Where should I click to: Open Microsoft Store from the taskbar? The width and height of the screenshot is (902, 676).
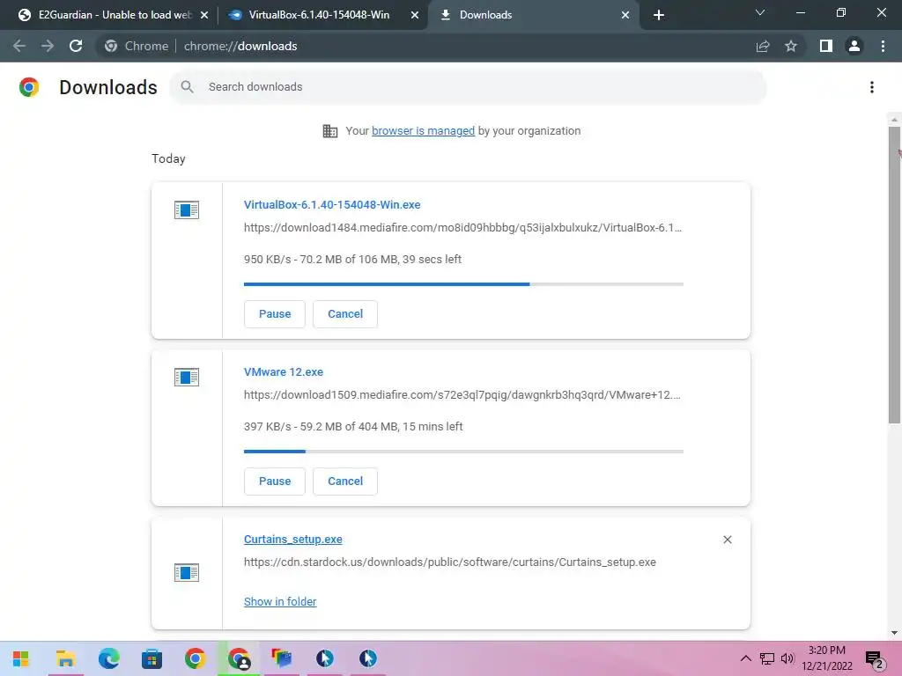click(x=152, y=658)
